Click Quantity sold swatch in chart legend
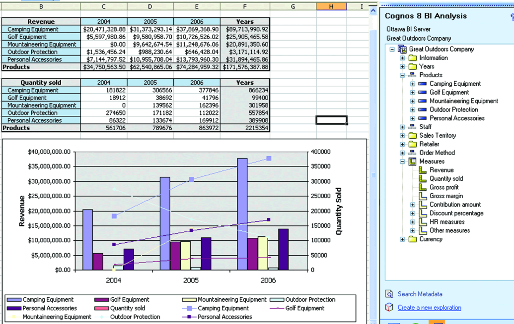 [x=102, y=308]
